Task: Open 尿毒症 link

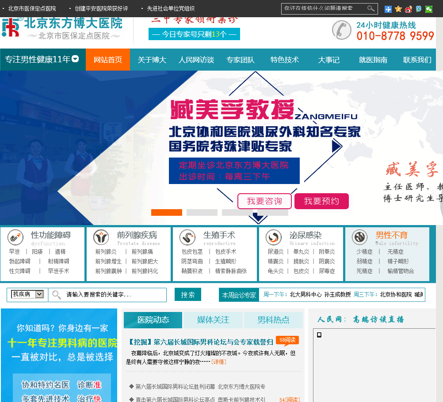Action: [x=327, y=271]
